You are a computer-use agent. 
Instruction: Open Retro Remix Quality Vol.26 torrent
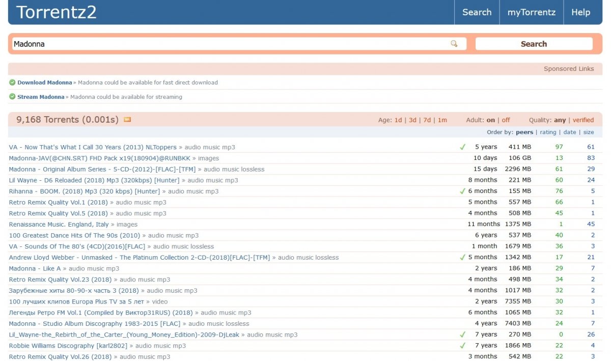coord(60,357)
